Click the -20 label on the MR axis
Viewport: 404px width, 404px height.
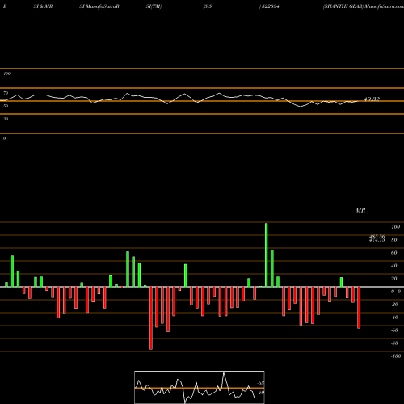[x=394, y=305]
